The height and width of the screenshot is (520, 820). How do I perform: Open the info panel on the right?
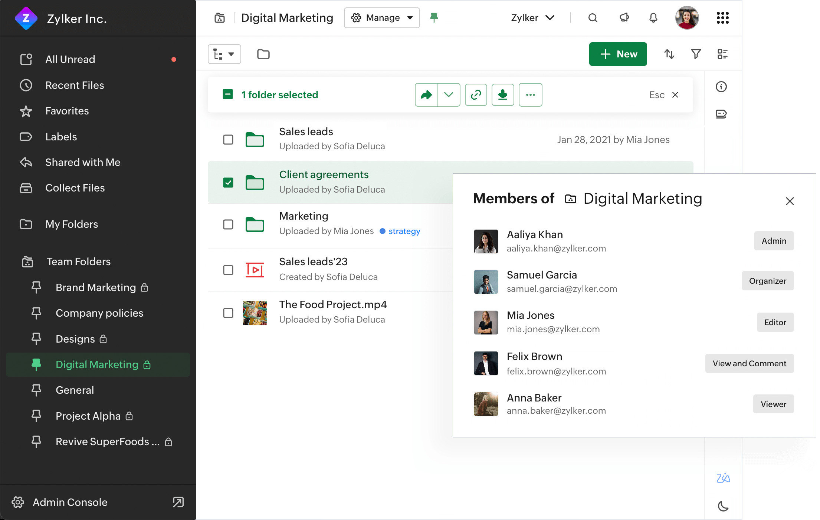[721, 86]
